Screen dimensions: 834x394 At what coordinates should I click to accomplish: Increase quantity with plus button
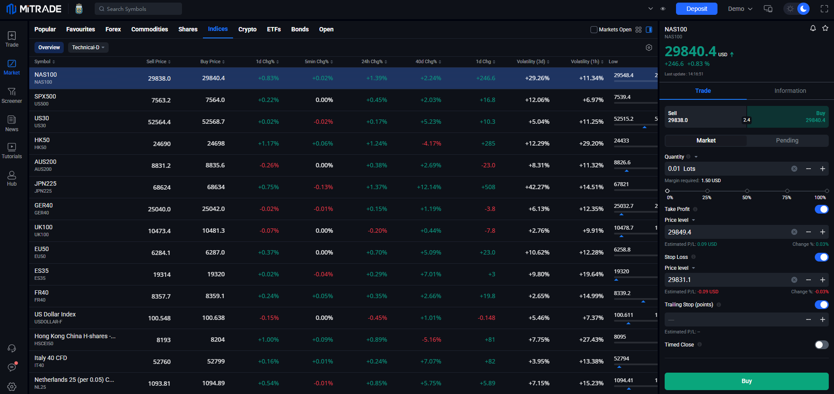(x=823, y=169)
